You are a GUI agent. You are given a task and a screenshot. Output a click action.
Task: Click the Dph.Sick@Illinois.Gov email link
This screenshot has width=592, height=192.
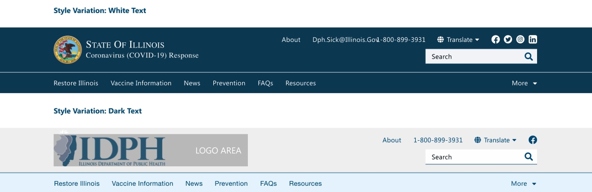tap(345, 40)
